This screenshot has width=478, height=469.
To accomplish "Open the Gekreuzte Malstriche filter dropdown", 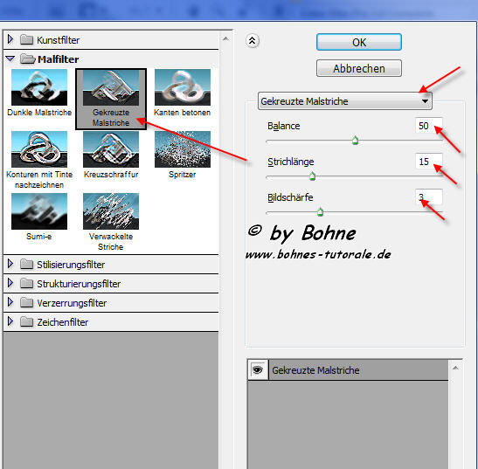I will [x=345, y=100].
